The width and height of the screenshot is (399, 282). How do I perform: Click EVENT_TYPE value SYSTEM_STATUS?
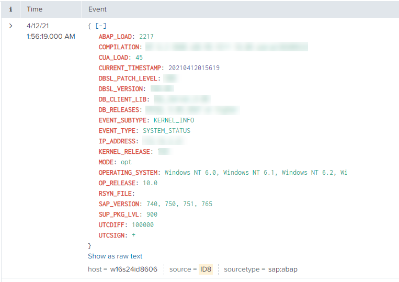(x=166, y=131)
